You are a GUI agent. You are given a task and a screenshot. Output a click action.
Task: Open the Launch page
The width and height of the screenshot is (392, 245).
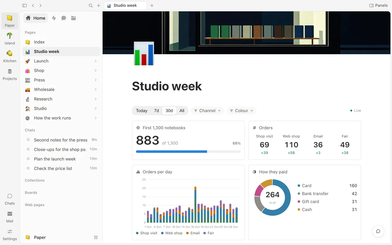(x=61, y=61)
